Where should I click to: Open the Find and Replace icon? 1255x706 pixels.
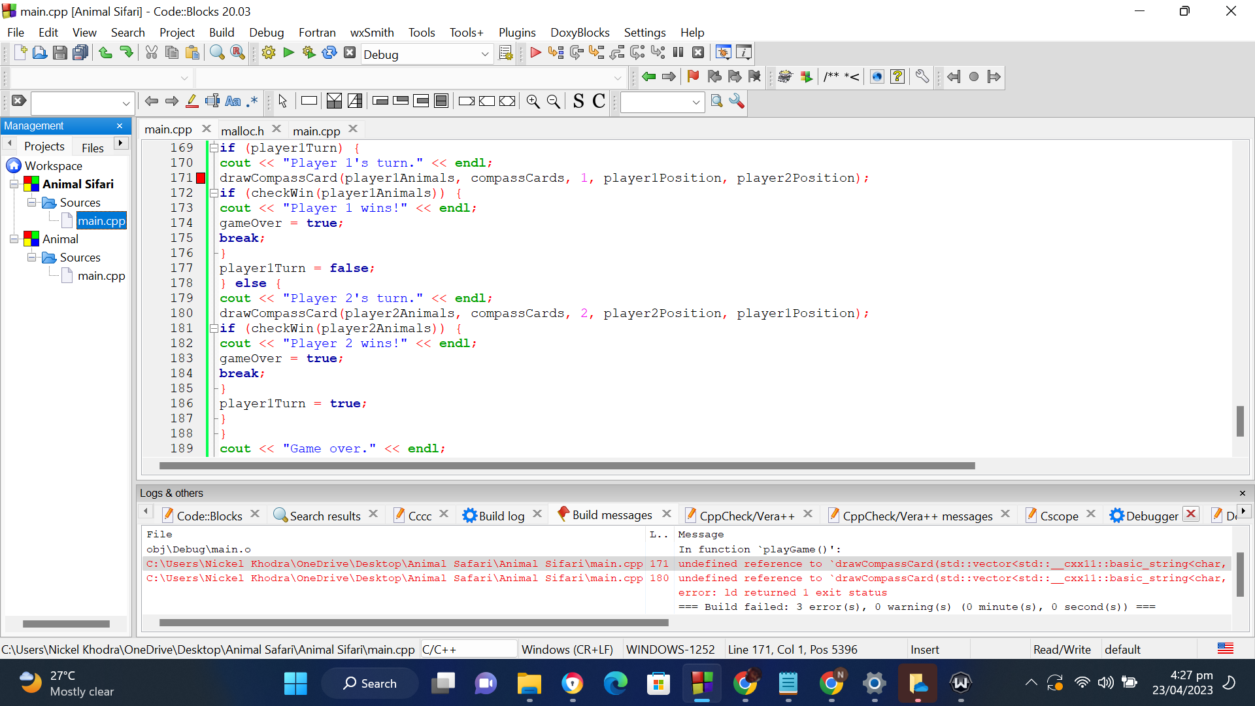pyautogui.click(x=238, y=53)
